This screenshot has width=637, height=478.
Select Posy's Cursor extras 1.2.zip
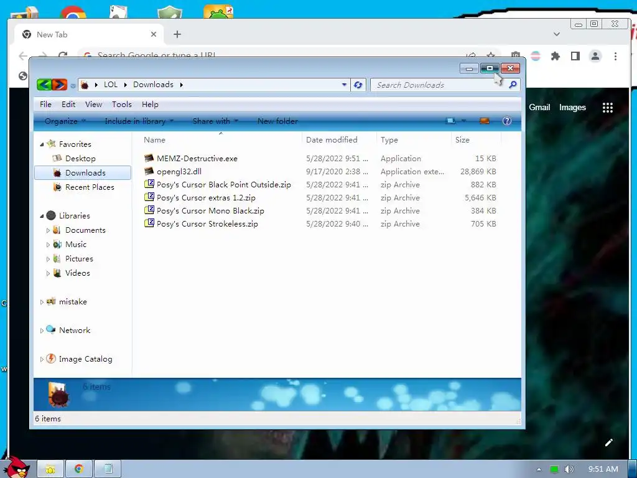206,198
